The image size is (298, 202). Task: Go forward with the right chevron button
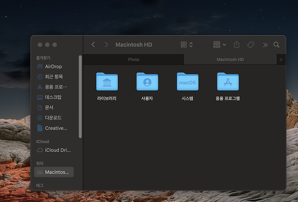pyautogui.click(x=106, y=45)
